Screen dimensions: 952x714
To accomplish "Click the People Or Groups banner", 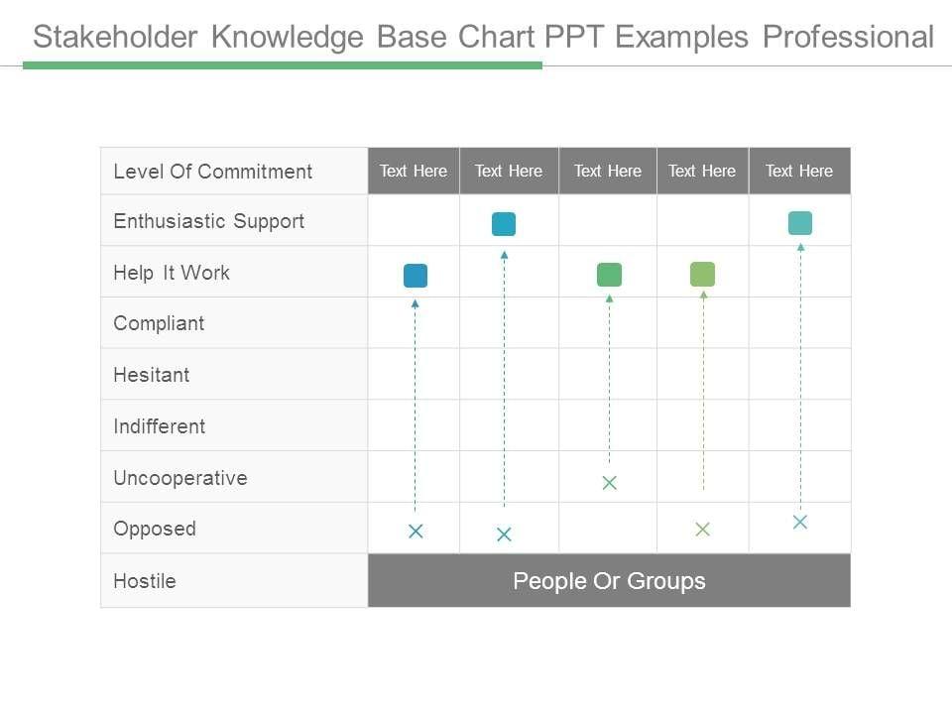I will tap(609, 581).
